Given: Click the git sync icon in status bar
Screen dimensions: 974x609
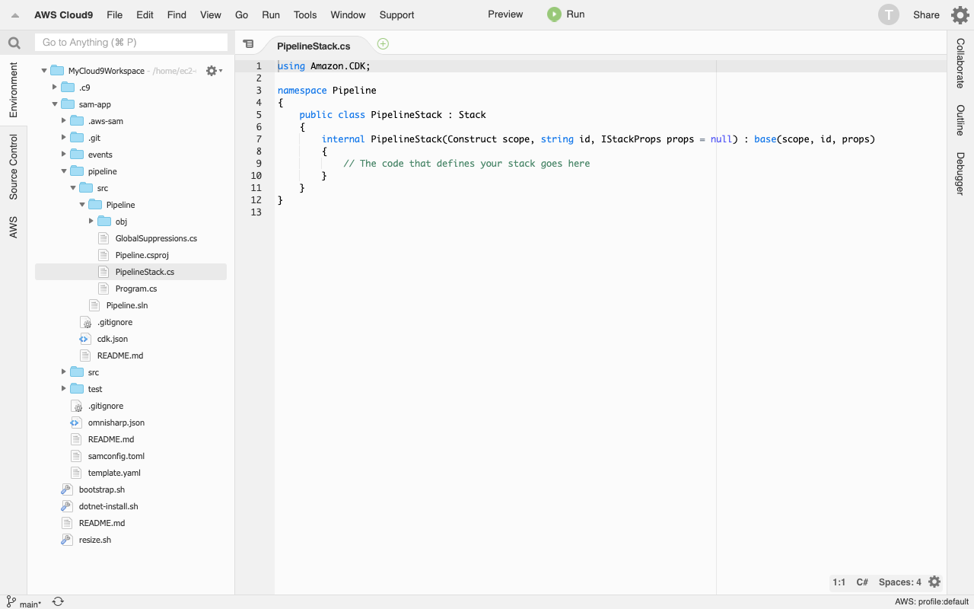Looking at the screenshot, I should 58,602.
